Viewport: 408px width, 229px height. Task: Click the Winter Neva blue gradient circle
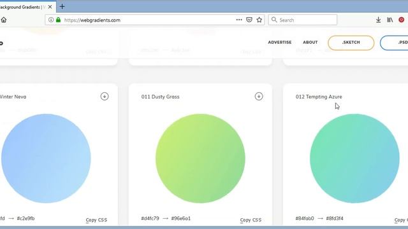(x=46, y=158)
